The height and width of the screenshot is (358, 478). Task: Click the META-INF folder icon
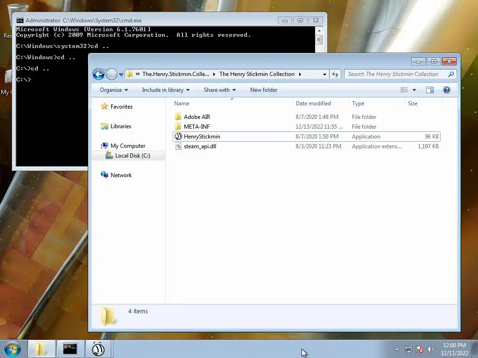[178, 127]
